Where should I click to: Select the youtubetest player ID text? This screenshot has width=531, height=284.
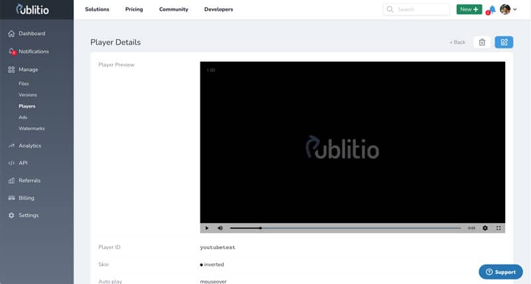(x=218, y=248)
